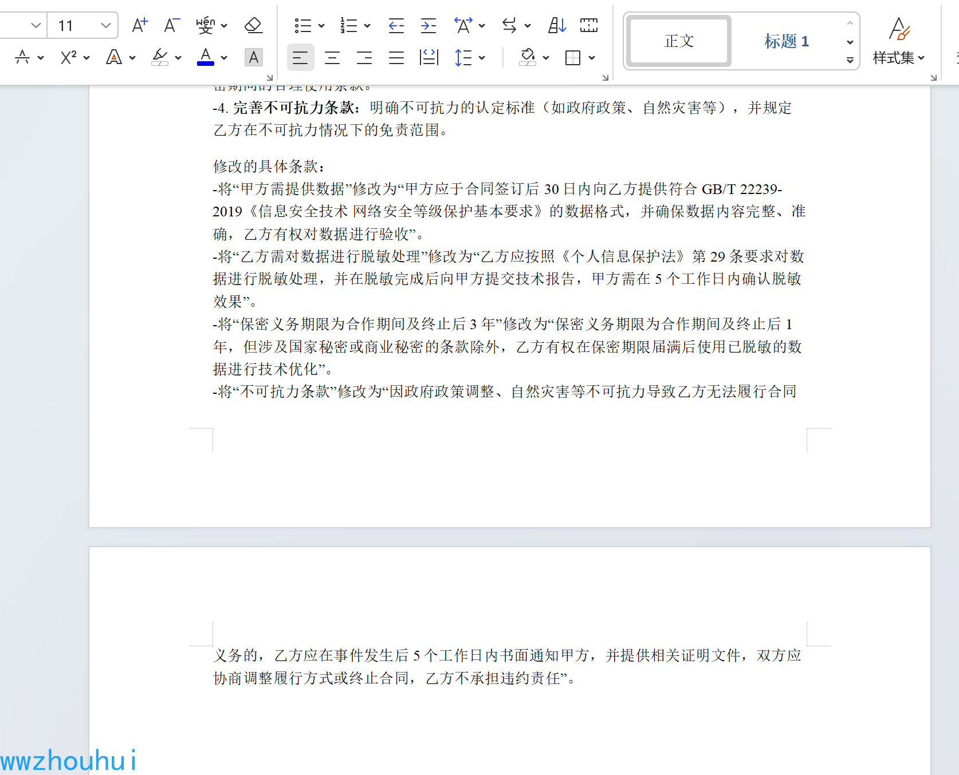
Task: Toggle character shading gray A icon
Action: (x=253, y=57)
